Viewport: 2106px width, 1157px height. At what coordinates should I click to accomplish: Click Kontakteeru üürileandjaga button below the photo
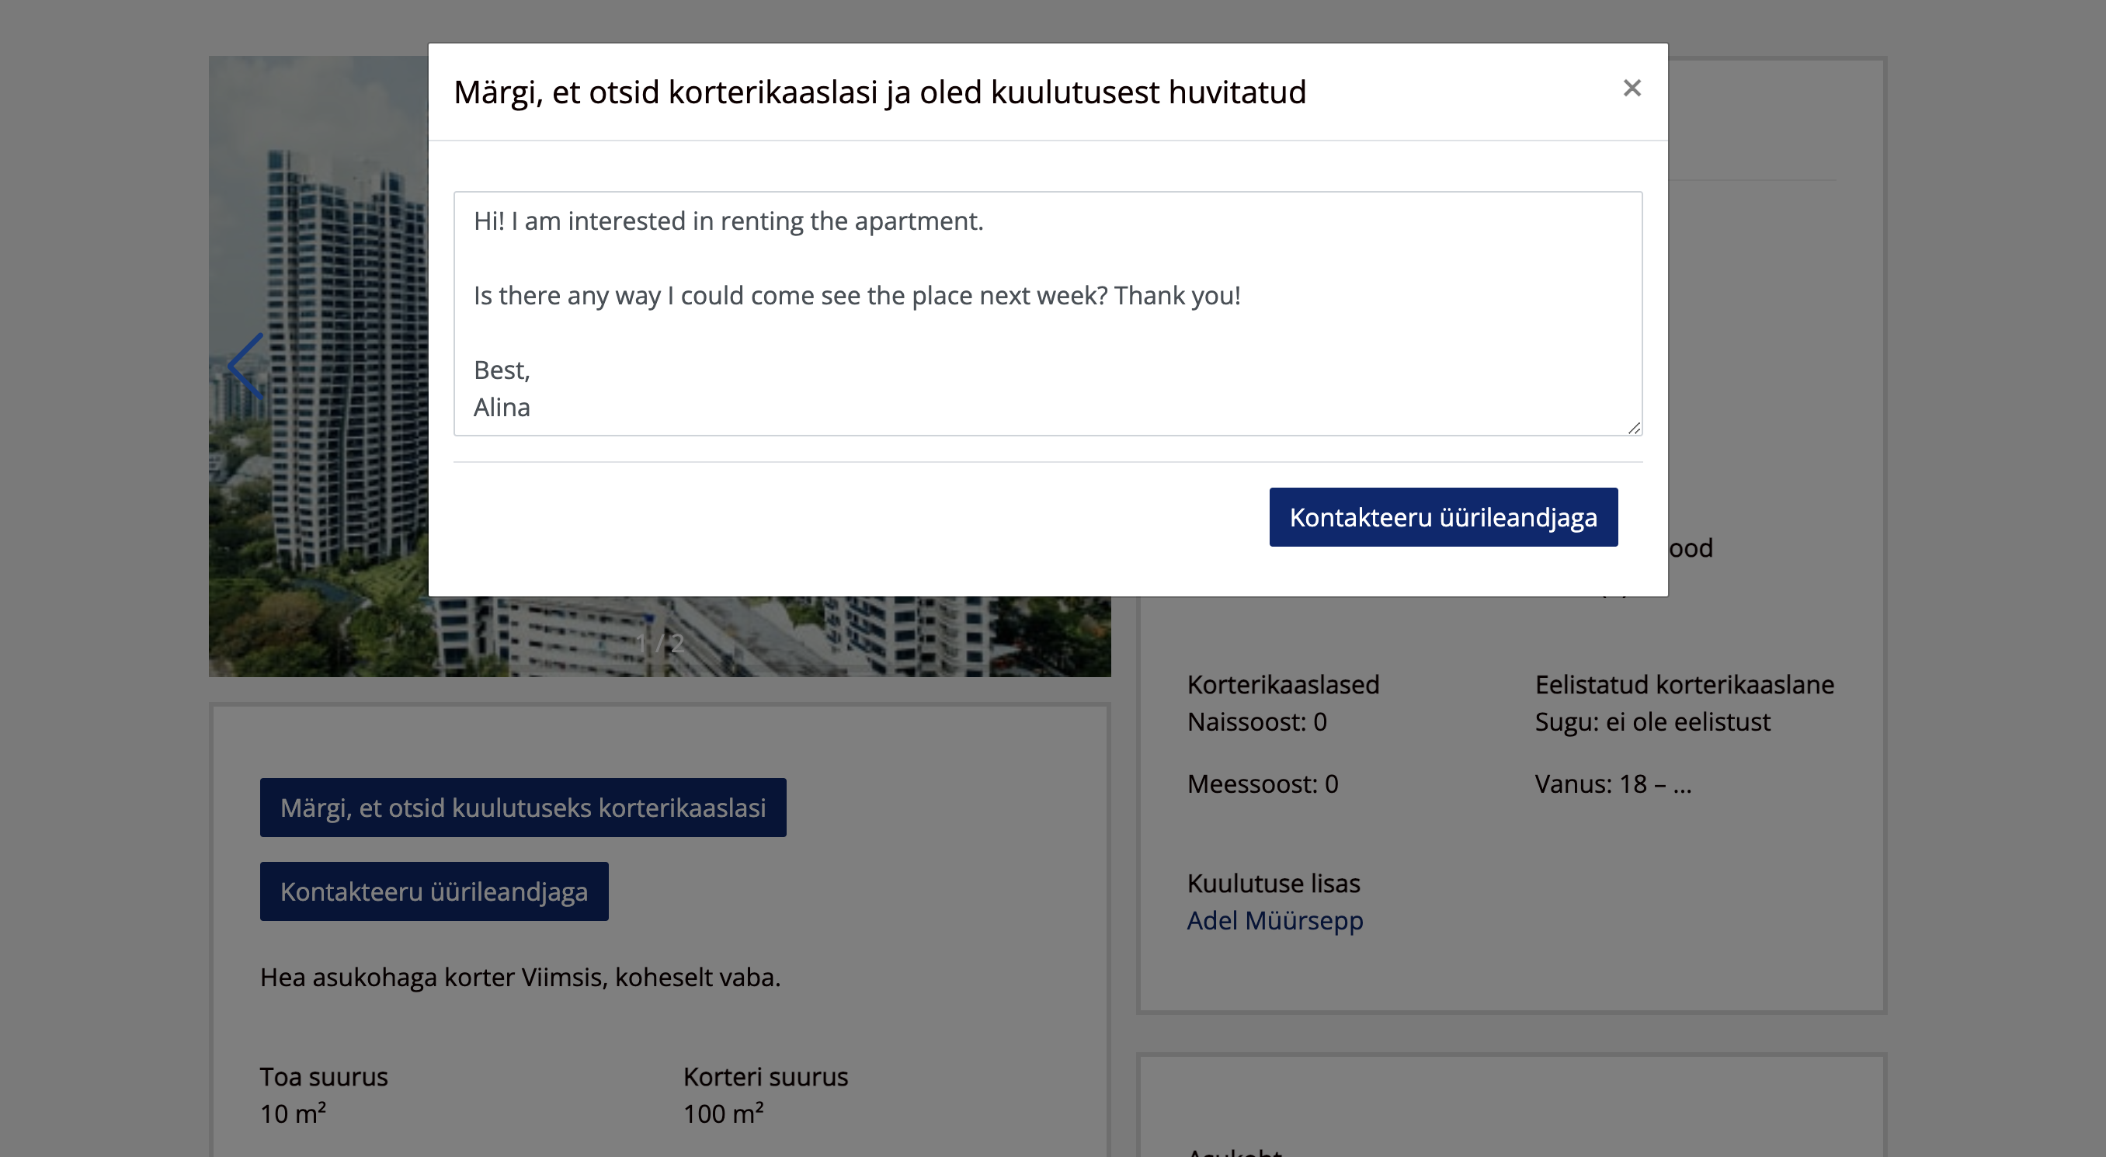pos(433,891)
